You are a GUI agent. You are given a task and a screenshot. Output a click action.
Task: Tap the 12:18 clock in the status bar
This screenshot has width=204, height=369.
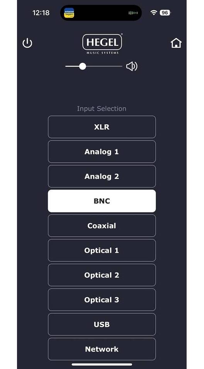coord(41,13)
